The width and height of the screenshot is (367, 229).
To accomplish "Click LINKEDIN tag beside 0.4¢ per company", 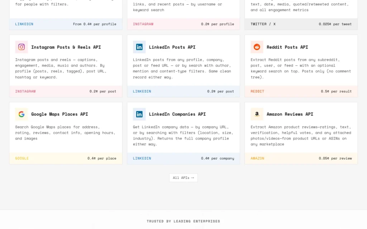I will pos(142,159).
